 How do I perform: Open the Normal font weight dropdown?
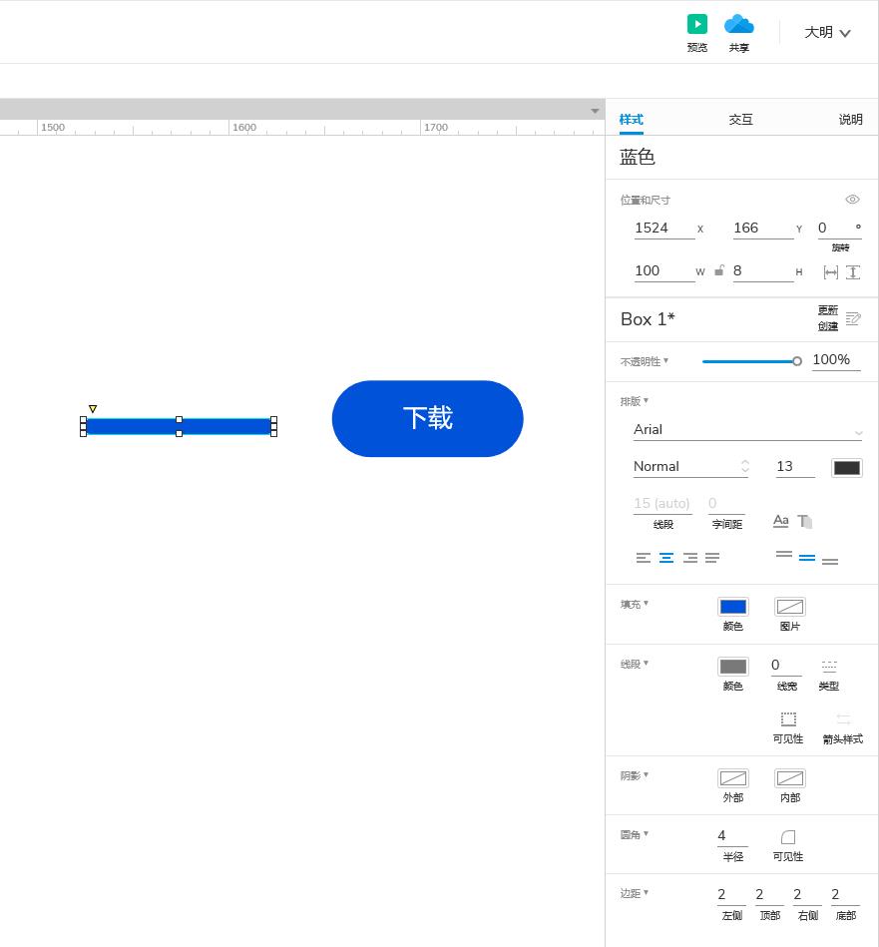click(691, 467)
